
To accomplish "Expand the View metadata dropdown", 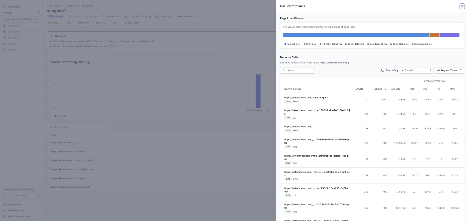I will pyautogui.click(x=186, y=16).
